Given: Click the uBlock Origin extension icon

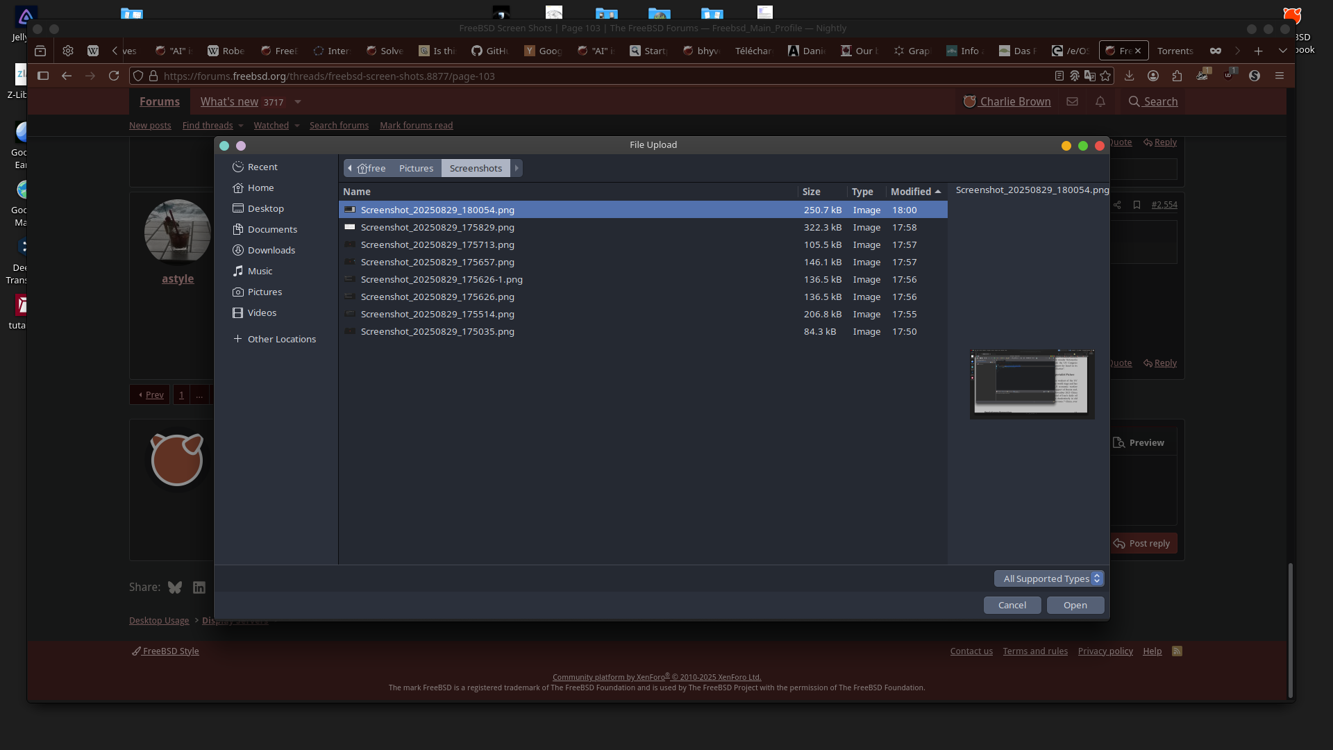Looking at the screenshot, I should (x=1228, y=76).
